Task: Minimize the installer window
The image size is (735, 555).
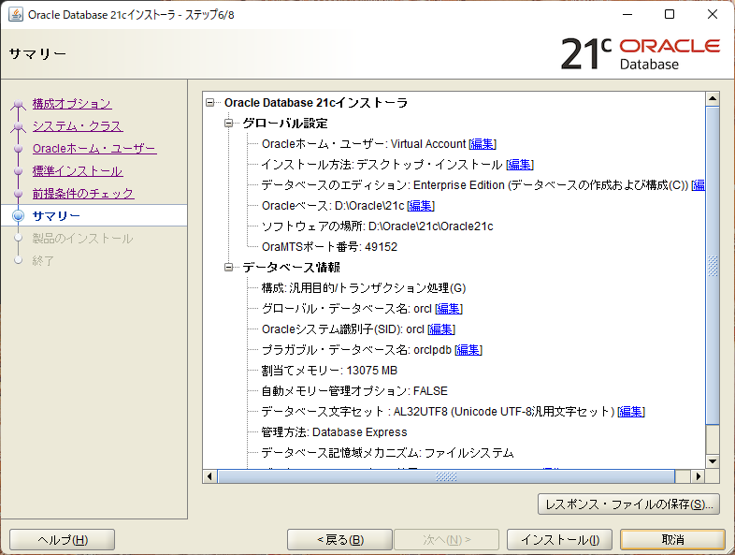Action: [627, 15]
